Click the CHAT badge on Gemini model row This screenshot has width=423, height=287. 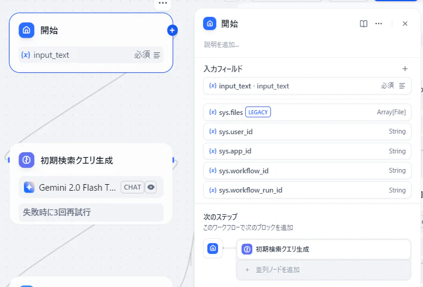point(132,187)
